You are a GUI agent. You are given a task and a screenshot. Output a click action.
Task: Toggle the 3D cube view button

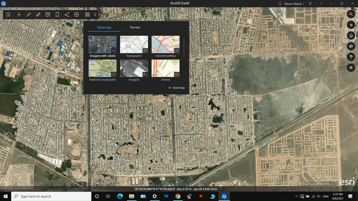click(351, 46)
